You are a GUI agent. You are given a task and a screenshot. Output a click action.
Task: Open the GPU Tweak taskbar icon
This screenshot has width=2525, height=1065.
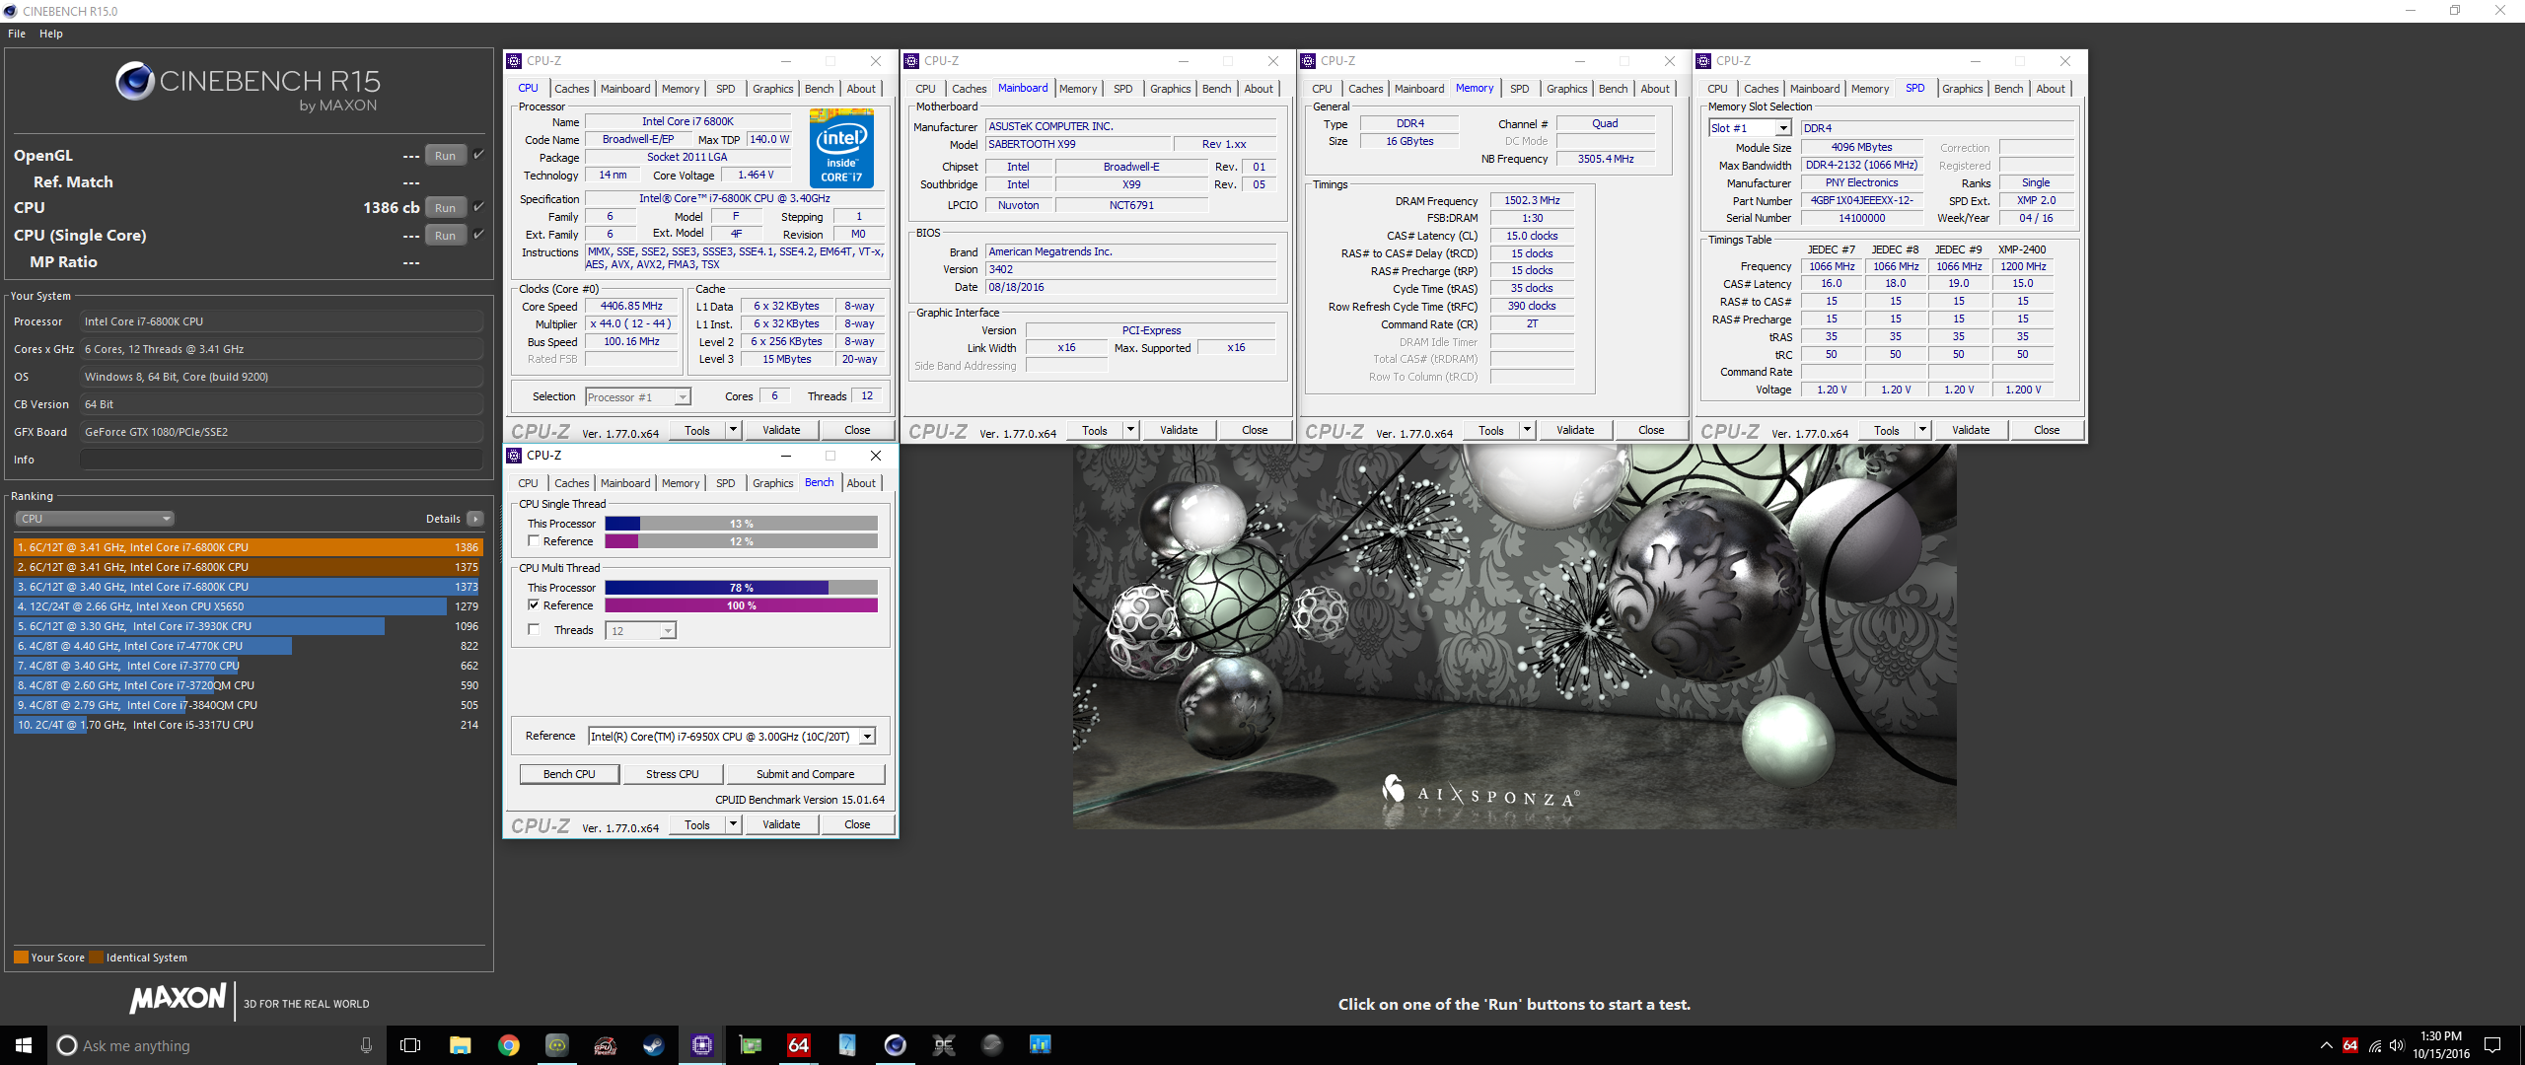pyautogui.click(x=605, y=1045)
